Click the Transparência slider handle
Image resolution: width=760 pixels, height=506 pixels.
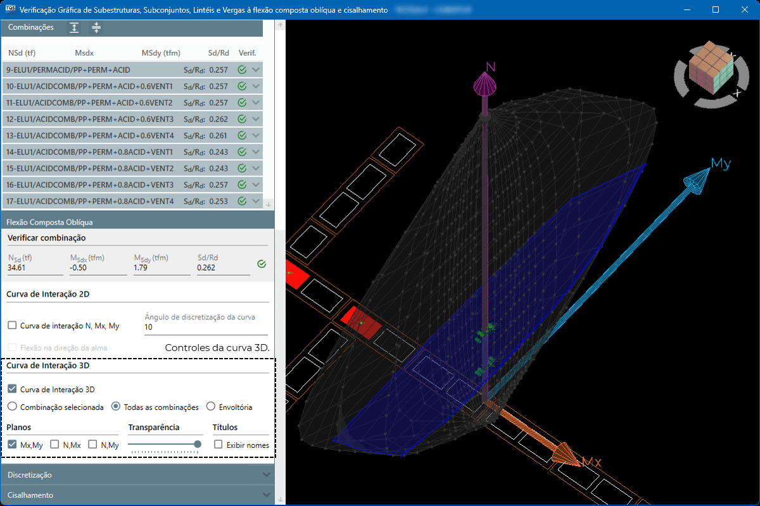(x=198, y=445)
